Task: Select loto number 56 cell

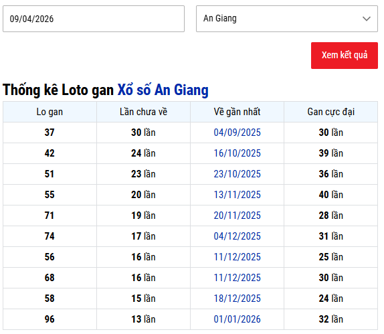Action: click(50, 257)
